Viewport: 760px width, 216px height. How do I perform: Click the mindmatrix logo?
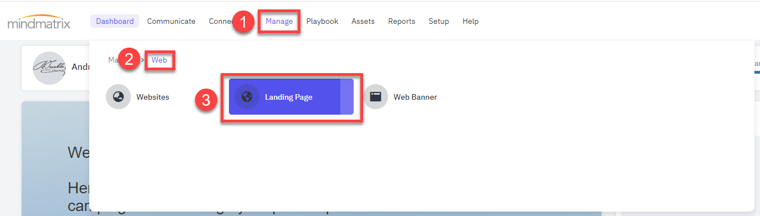[39, 22]
